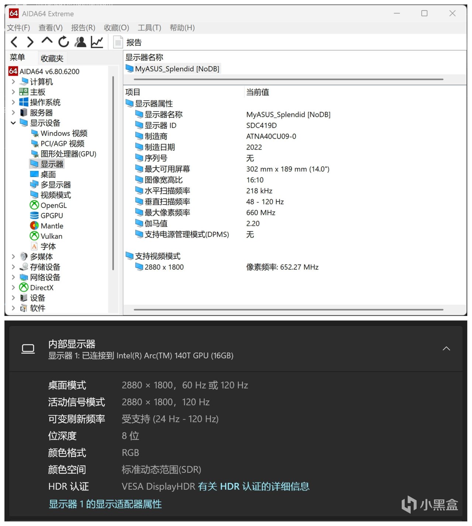The width and height of the screenshot is (472, 526).
Task: Go forward with the right arrow toolbar icon
Action: tap(31, 42)
